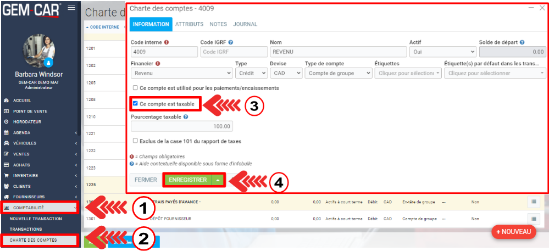The height and width of the screenshot is (251, 549).
Task: Switch to the Journal tab
Action: [x=245, y=24]
